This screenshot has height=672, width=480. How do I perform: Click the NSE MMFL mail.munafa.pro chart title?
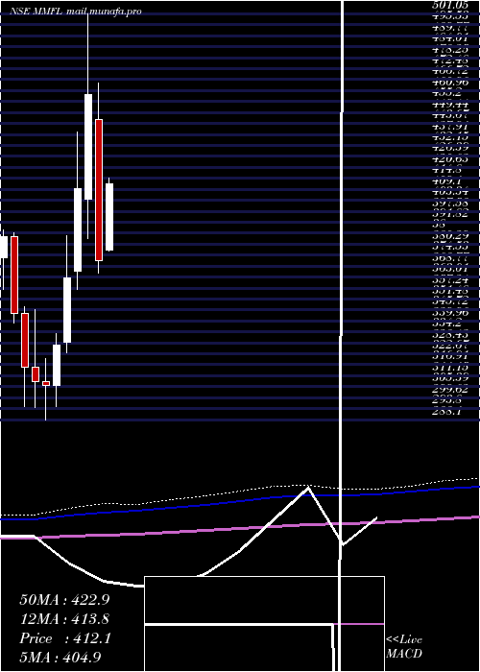coord(76,12)
